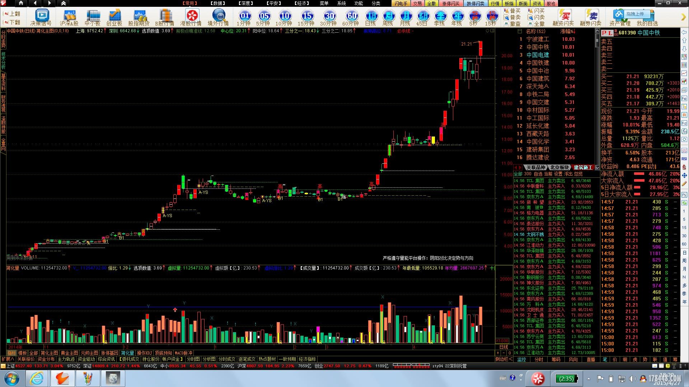This screenshot has width=689, height=387.
Task: Click the 普卖 normal sell button
Action: (x=512, y=17)
